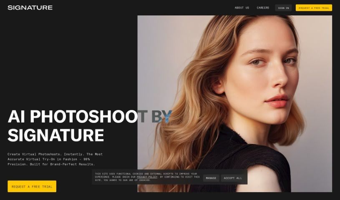
Task: Click the Create Virtual Photoshoots description text
Action: pyautogui.click(x=55, y=159)
